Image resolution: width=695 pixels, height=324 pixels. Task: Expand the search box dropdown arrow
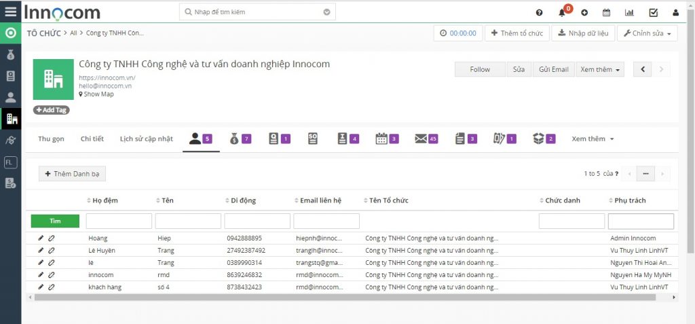[326, 12]
